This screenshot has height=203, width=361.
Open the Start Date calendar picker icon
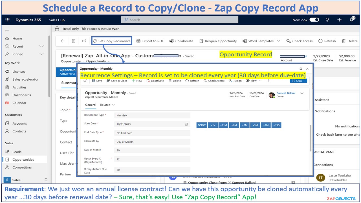coord(186,124)
